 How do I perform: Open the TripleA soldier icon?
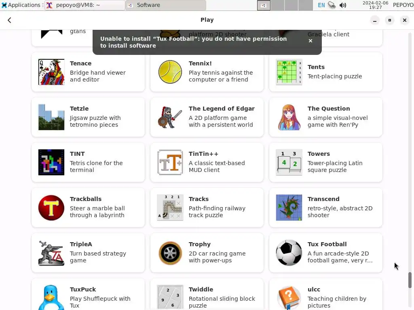pyautogui.click(x=51, y=253)
